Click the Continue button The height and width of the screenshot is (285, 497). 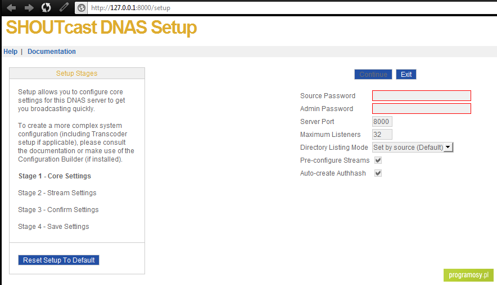pos(373,74)
